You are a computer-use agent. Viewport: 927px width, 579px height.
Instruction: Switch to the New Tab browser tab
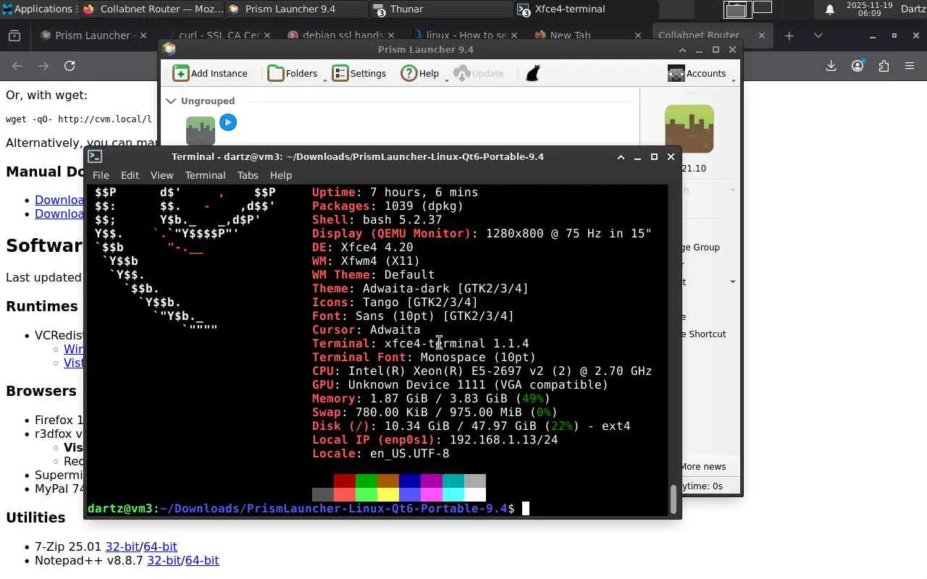click(588, 35)
